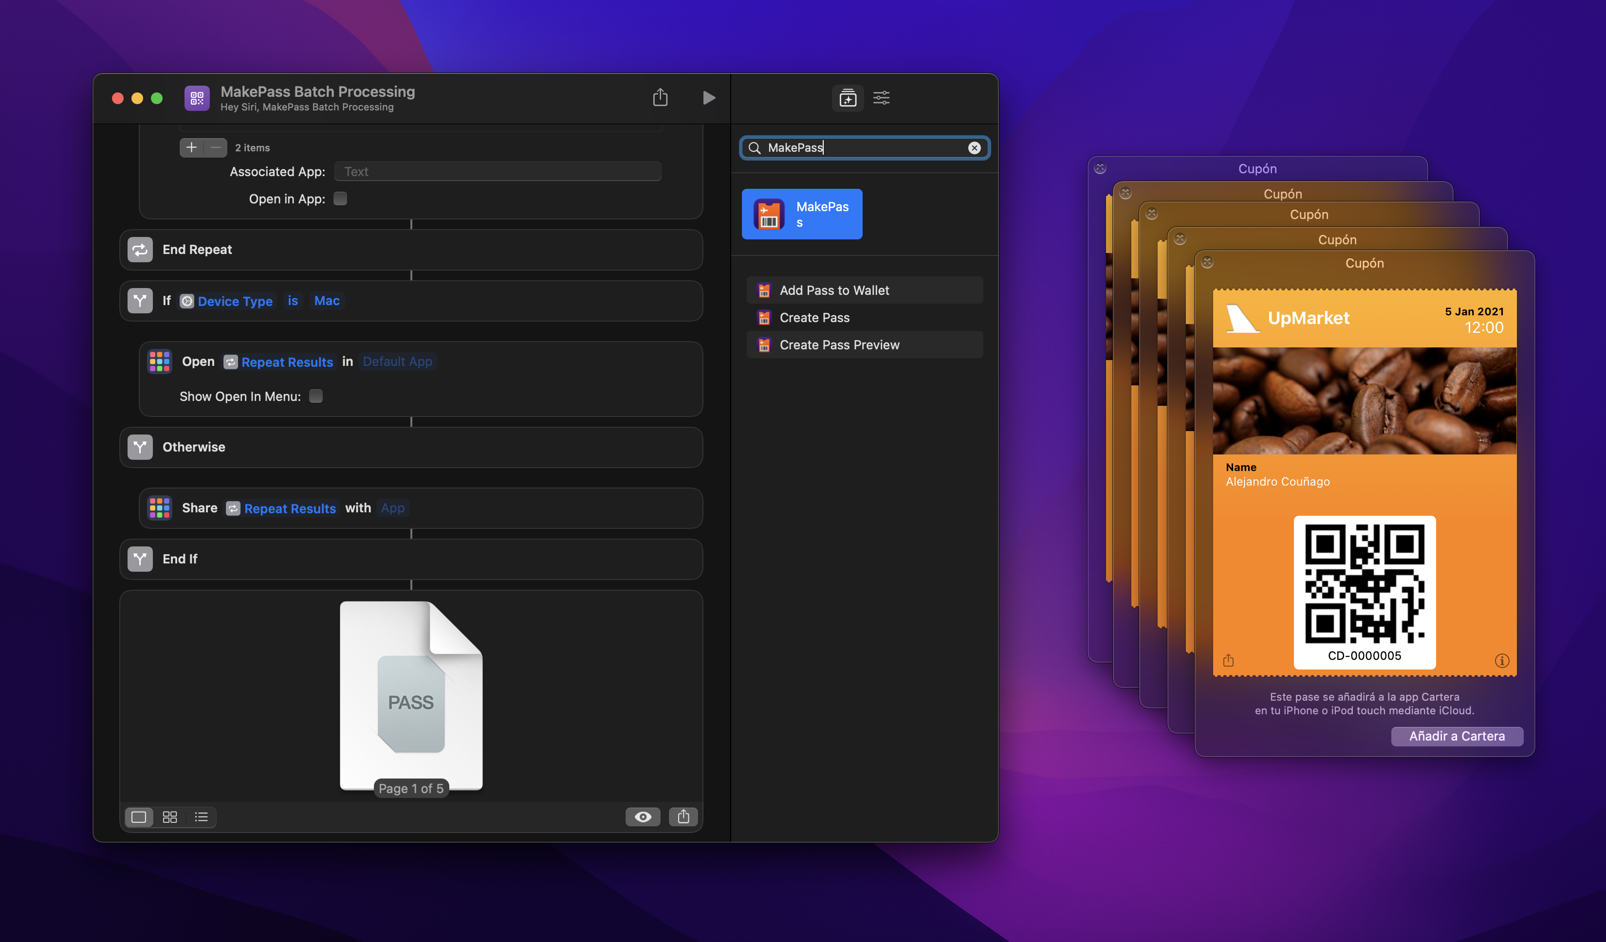Click the Create Pass Preview icon
1606x942 pixels.
(x=763, y=344)
